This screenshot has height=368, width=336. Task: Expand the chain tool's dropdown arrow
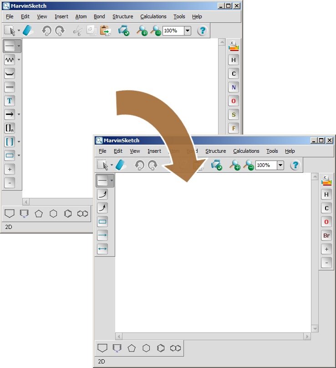19,60
